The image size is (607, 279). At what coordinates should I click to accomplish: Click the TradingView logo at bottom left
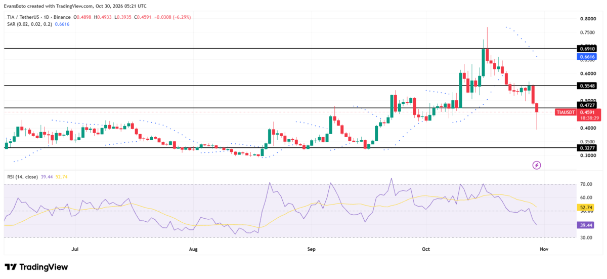tap(36, 267)
